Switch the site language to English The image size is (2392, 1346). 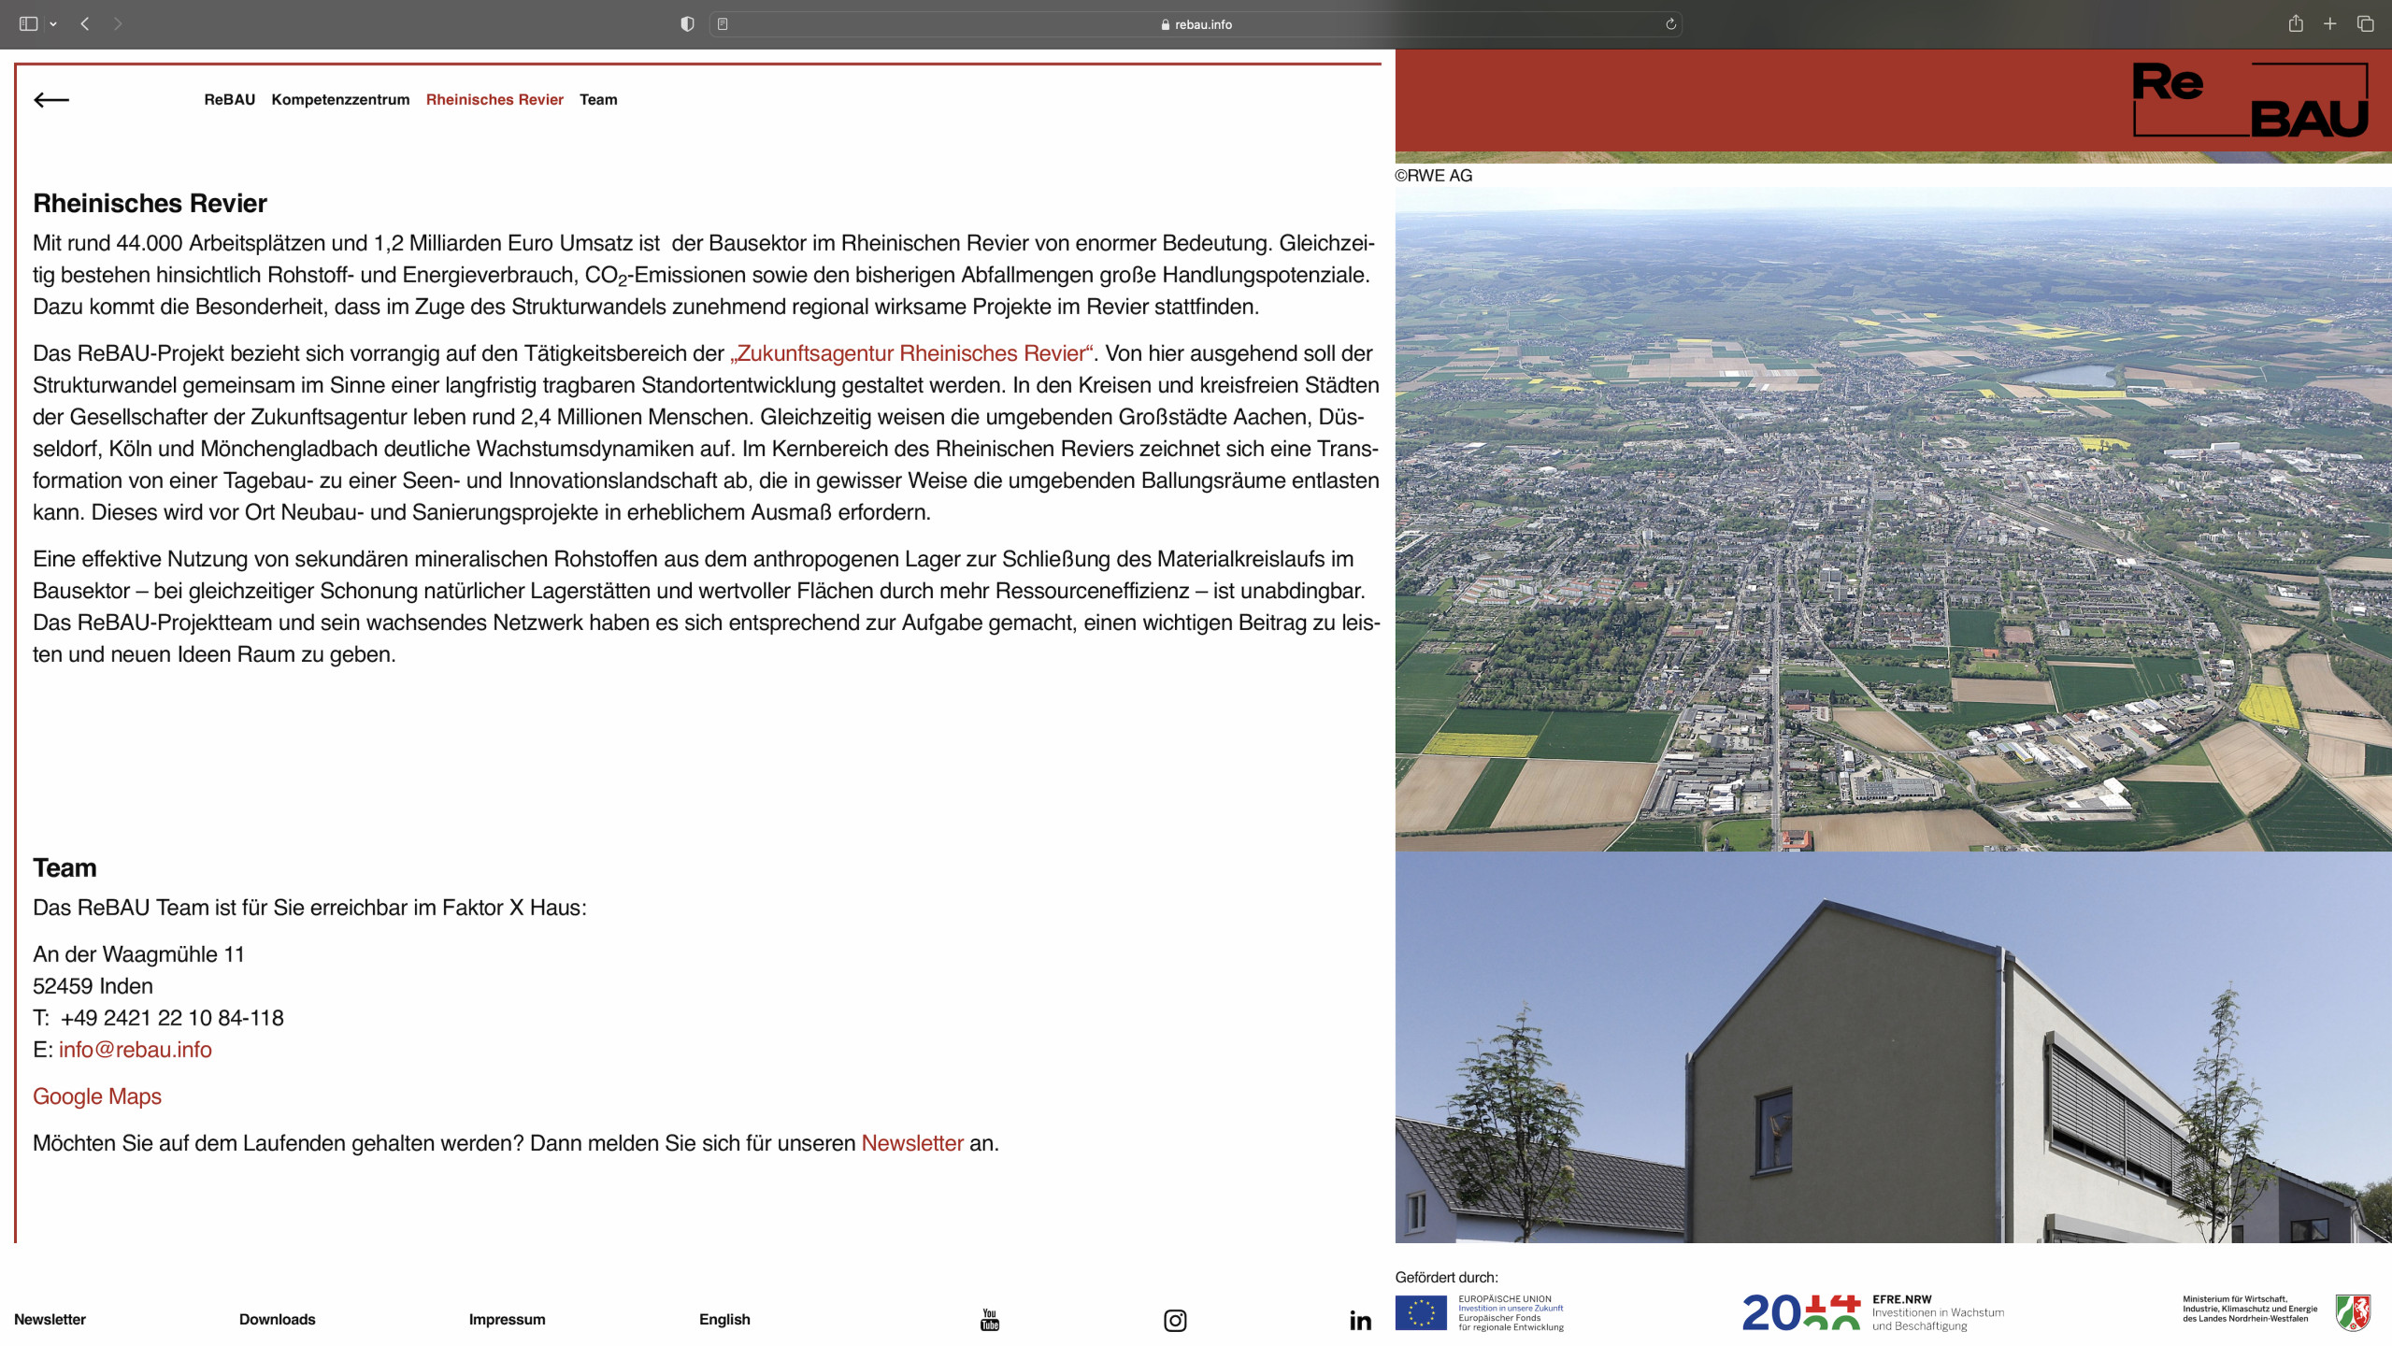pyautogui.click(x=724, y=1320)
